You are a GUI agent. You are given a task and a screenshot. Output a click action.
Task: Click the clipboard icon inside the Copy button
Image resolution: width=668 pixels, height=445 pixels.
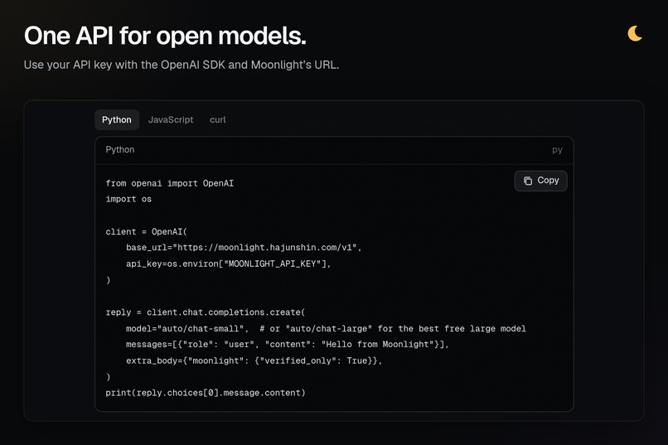[x=528, y=181]
